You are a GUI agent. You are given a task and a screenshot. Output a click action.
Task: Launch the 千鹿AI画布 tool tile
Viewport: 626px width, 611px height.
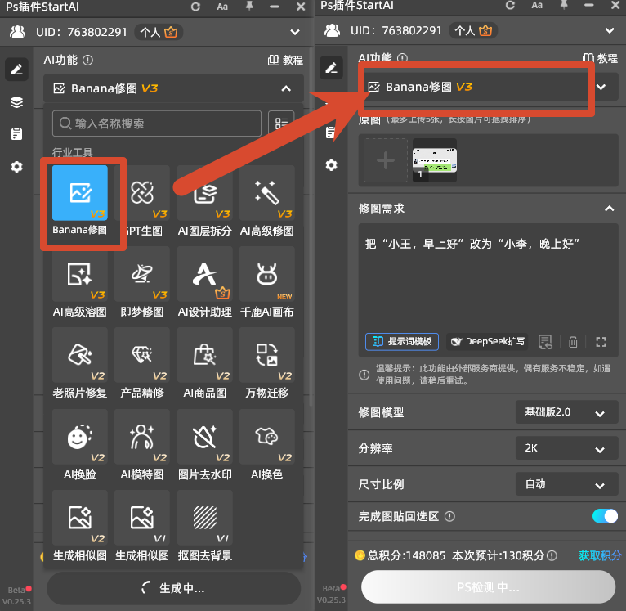[x=267, y=274]
